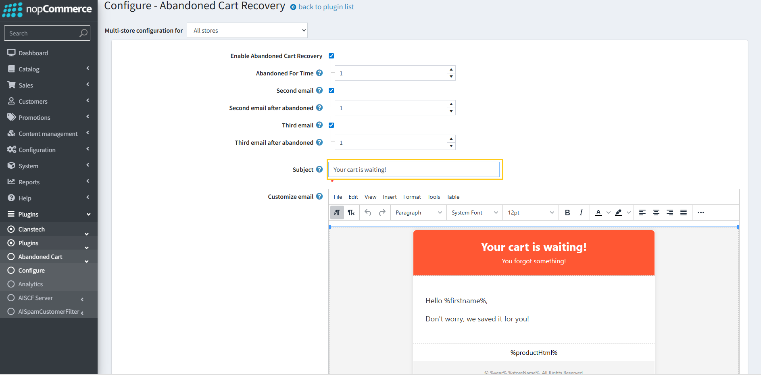Click the Italic formatting icon
The image size is (761, 375).
point(581,212)
